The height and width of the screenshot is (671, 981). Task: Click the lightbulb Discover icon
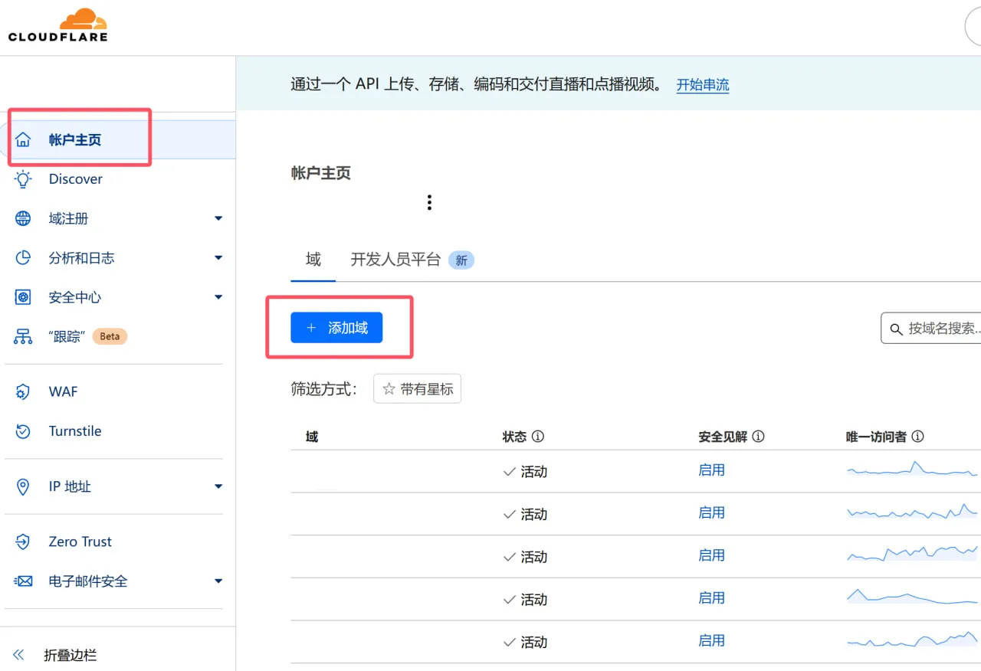point(23,179)
